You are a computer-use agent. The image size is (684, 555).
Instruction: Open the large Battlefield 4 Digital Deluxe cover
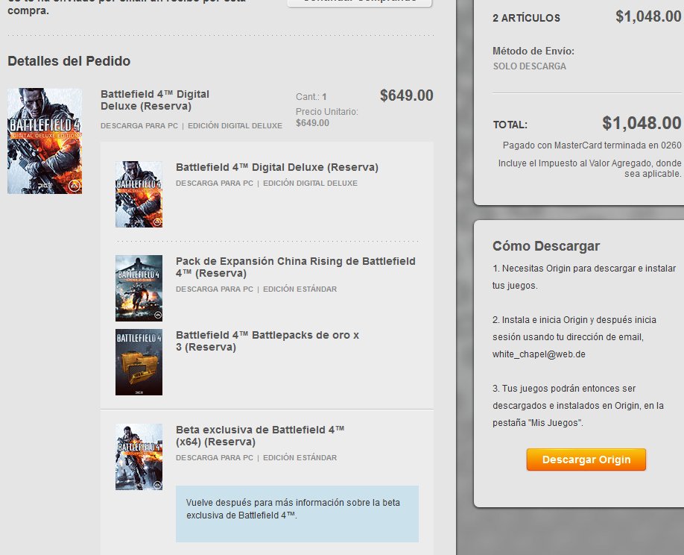click(45, 141)
